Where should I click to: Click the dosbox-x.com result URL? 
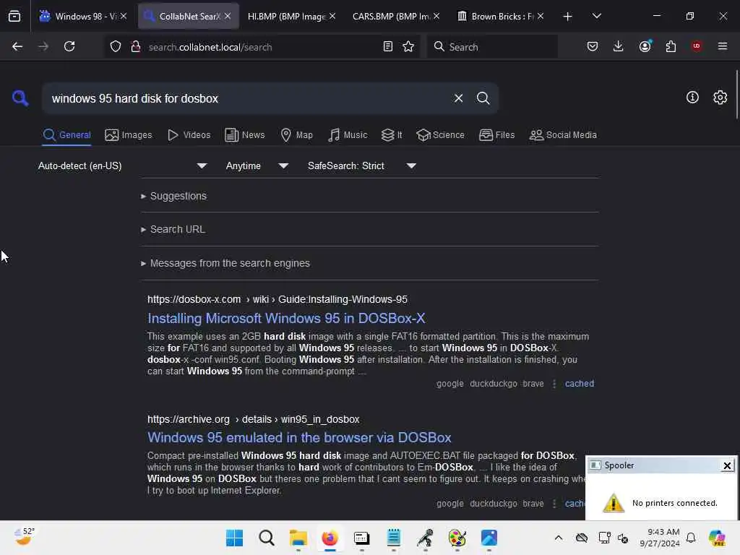tap(277, 300)
